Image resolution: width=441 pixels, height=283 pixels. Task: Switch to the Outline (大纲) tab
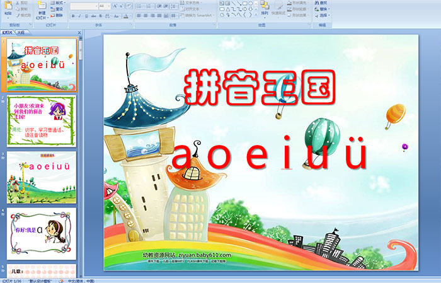click(20, 32)
